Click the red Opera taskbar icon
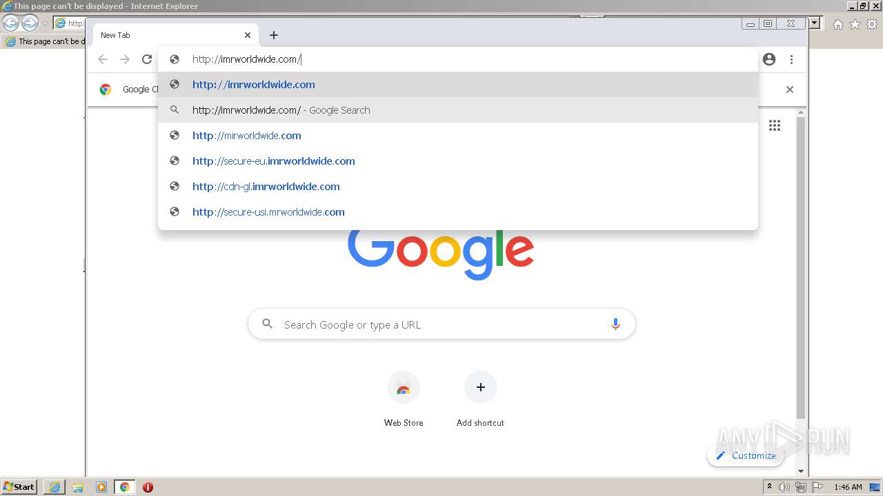The width and height of the screenshot is (883, 496). pyautogui.click(x=148, y=487)
